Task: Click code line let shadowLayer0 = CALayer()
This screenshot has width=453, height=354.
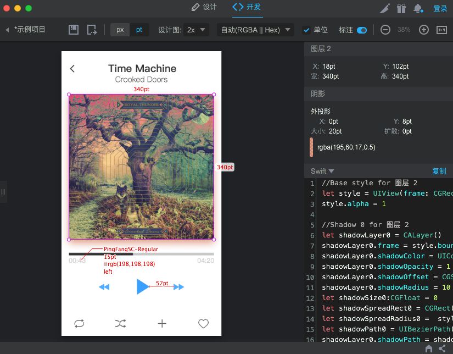Action: 382,235
